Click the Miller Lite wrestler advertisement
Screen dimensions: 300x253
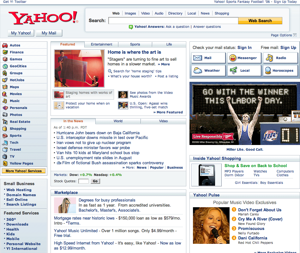(x=245, y=113)
